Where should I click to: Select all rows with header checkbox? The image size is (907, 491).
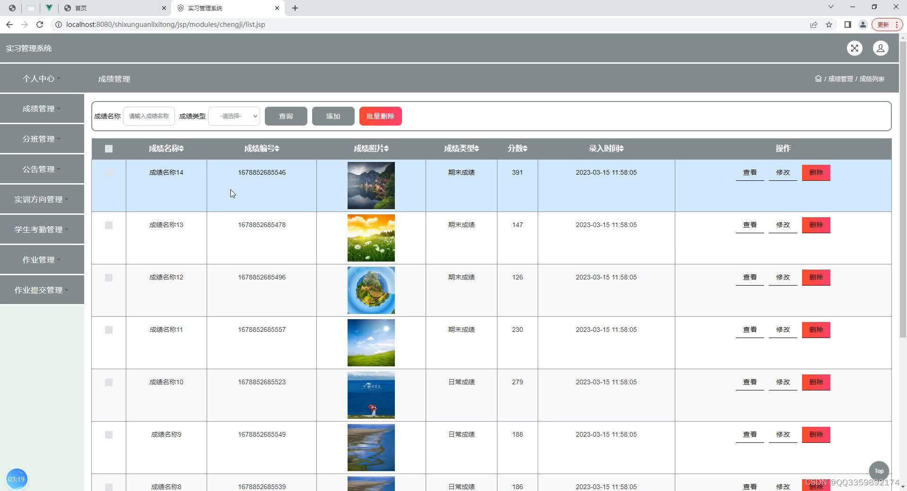[x=109, y=149]
